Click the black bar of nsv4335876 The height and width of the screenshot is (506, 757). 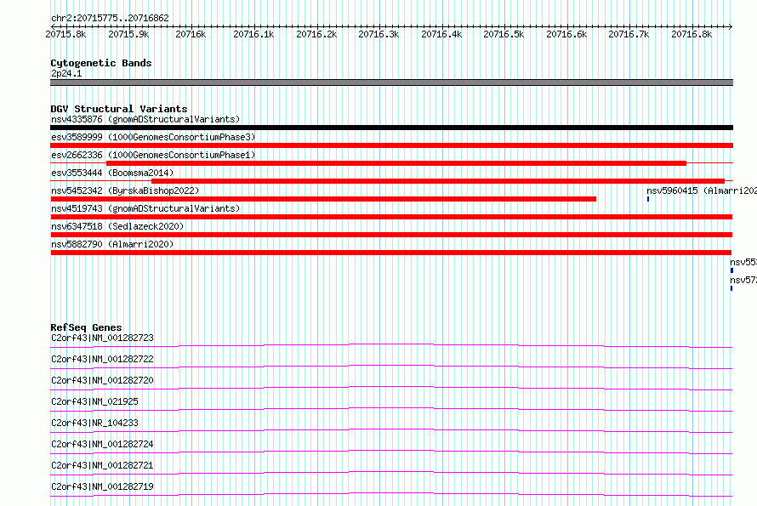[x=391, y=128]
